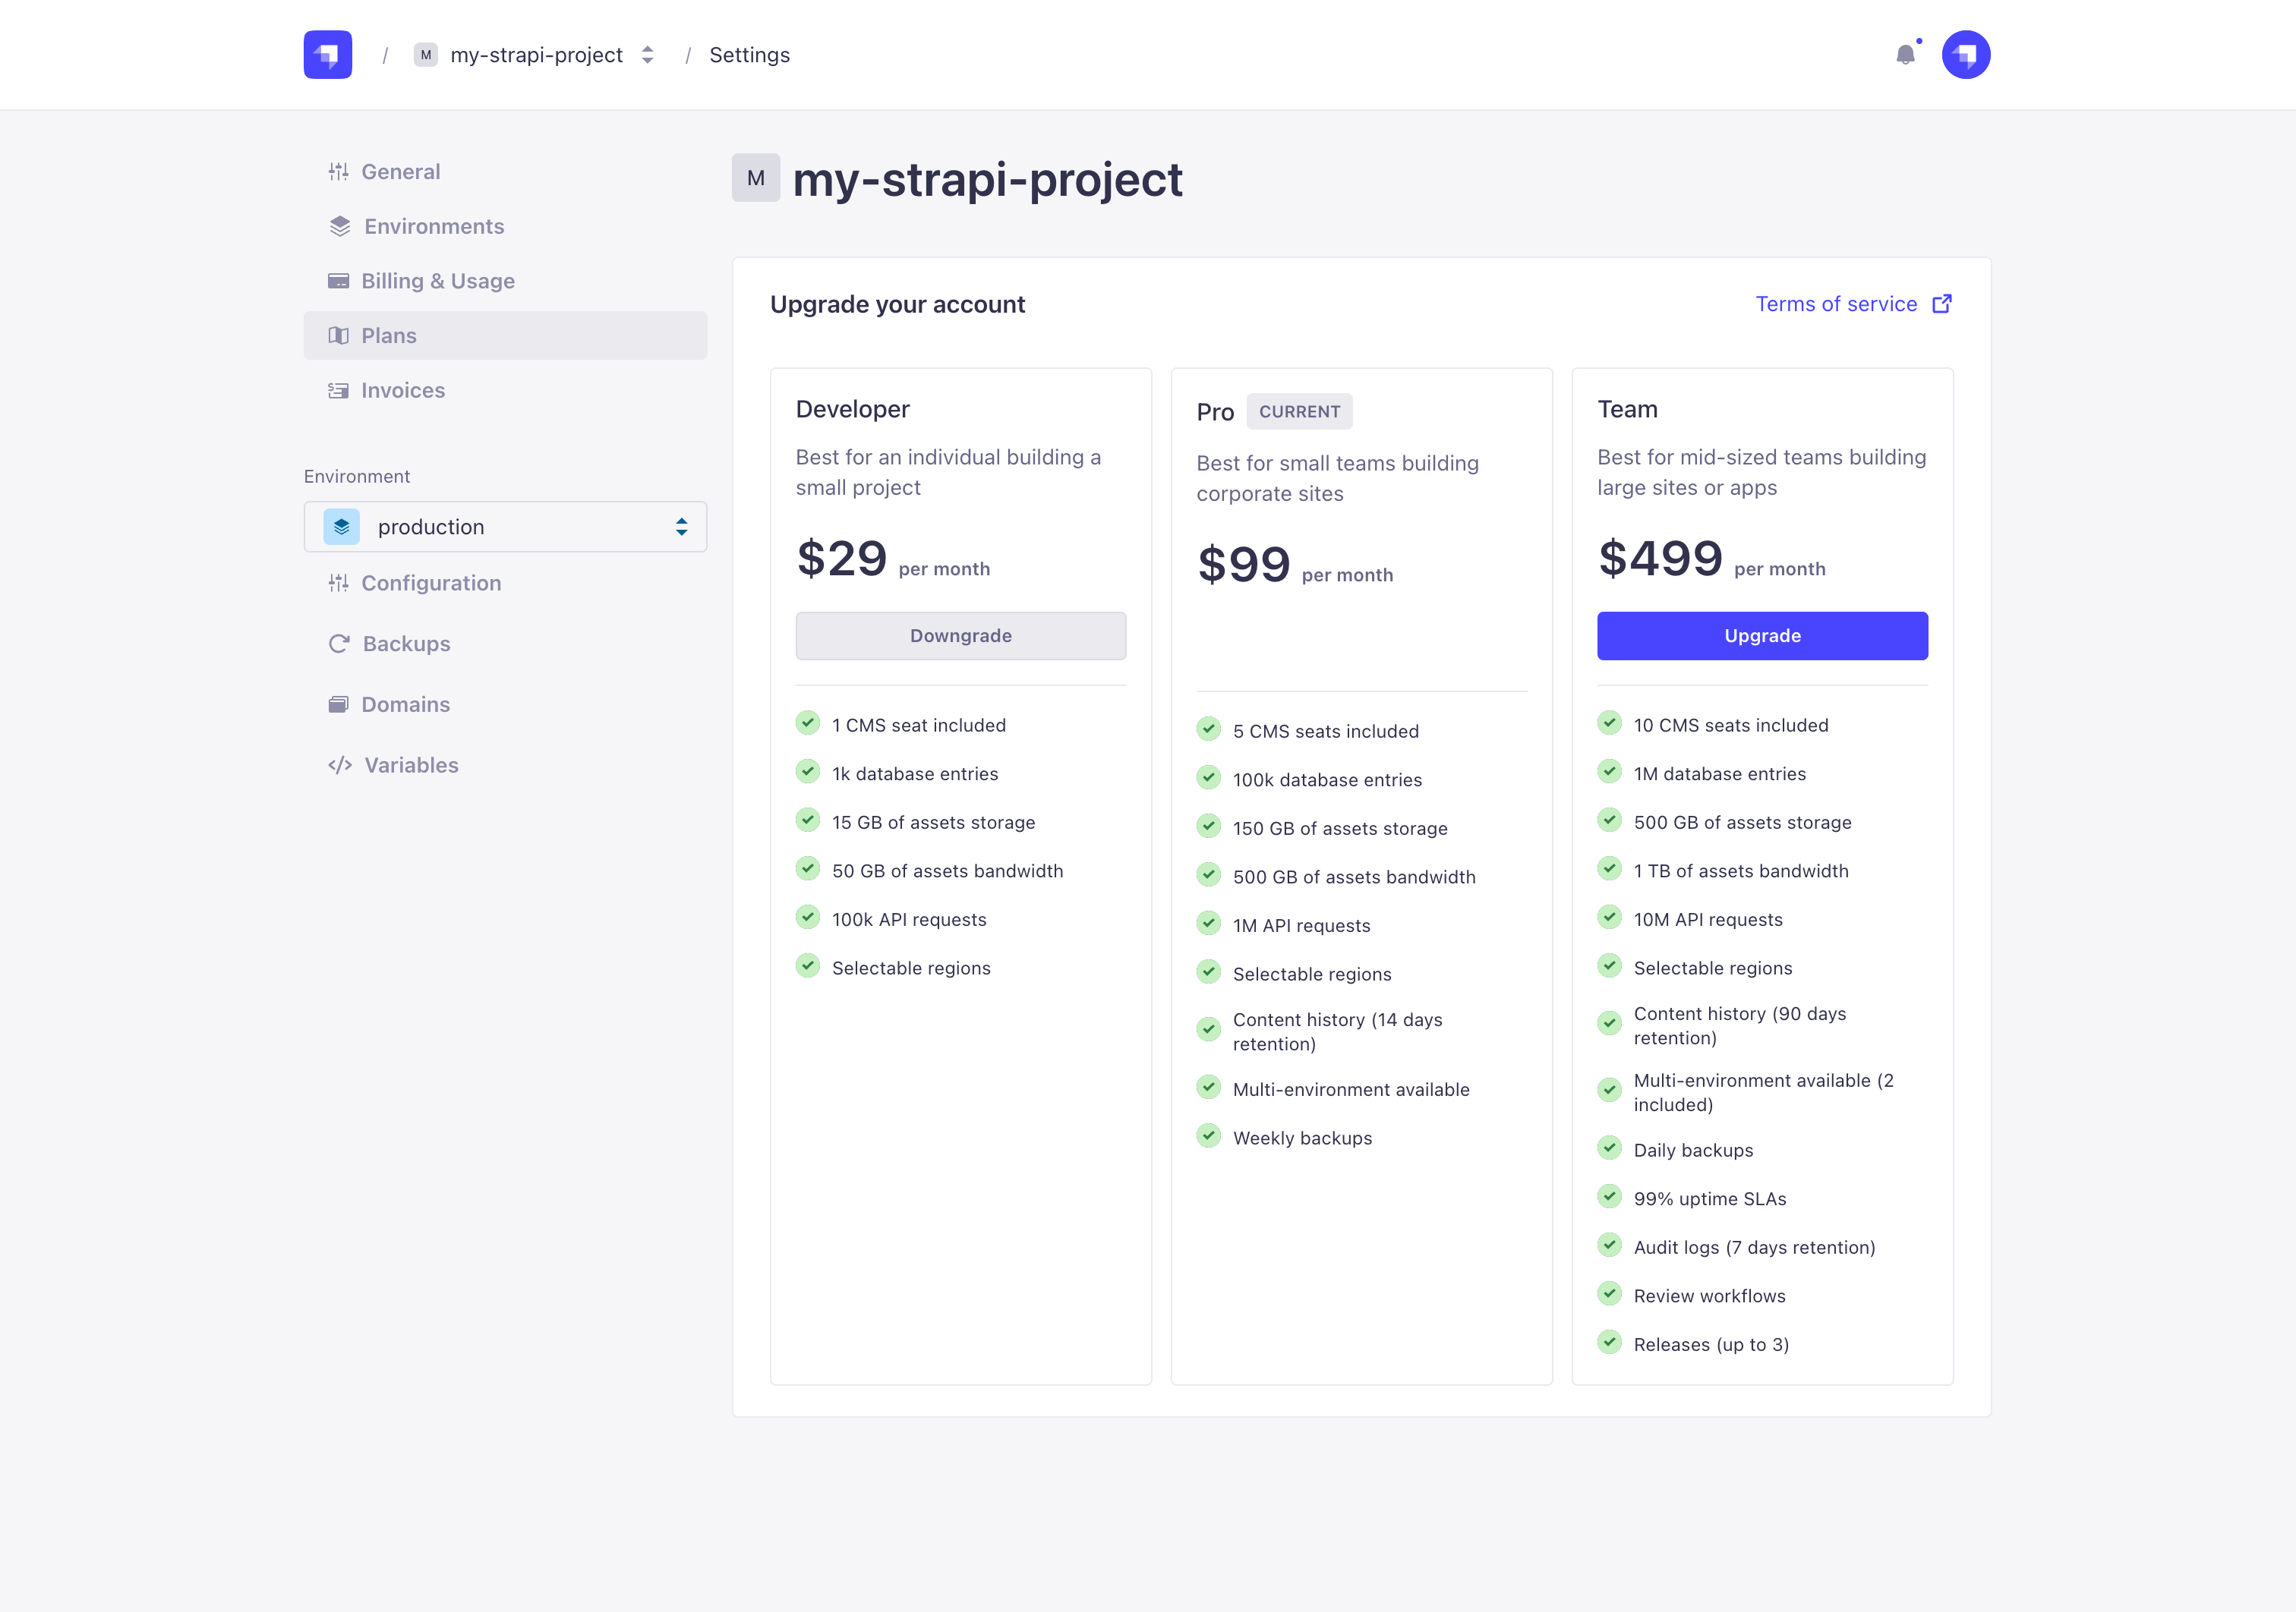Open the production environment dropdown
The width and height of the screenshot is (2296, 1612).
click(x=505, y=526)
